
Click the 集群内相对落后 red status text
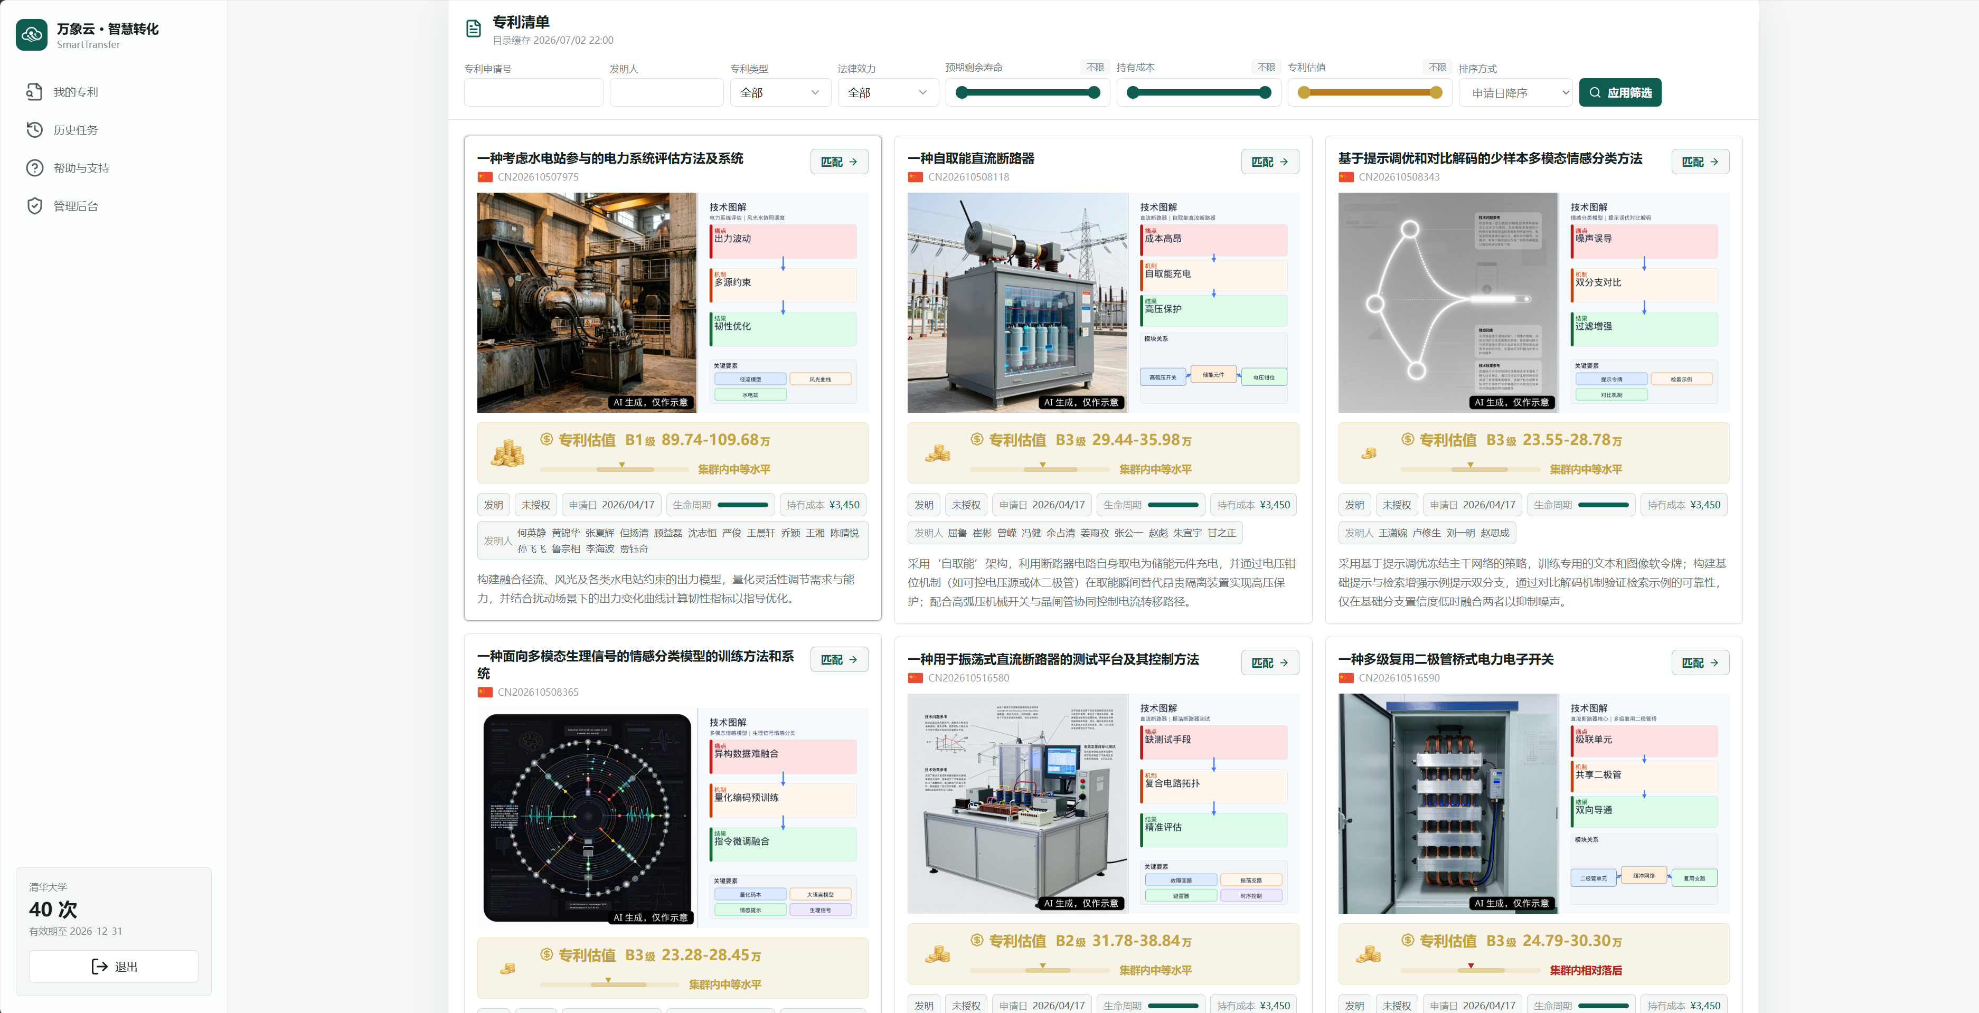point(1586,970)
